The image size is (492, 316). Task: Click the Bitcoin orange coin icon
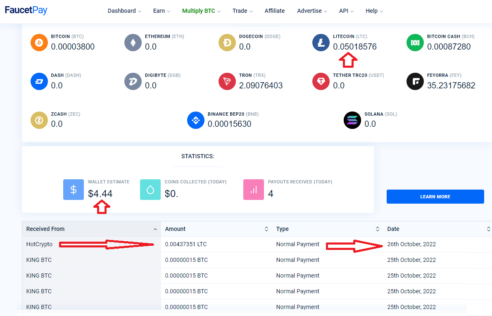point(39,43)
